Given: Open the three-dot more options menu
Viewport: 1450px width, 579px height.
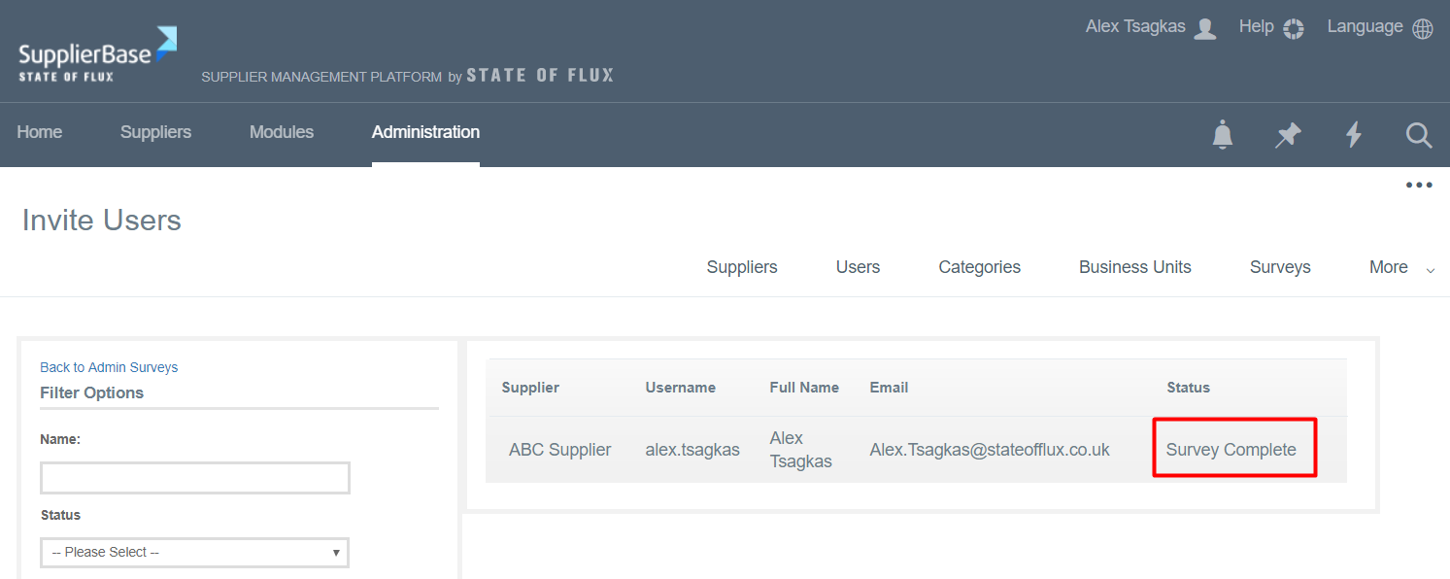Looking at the screenshot, I should click(1419, 186).
